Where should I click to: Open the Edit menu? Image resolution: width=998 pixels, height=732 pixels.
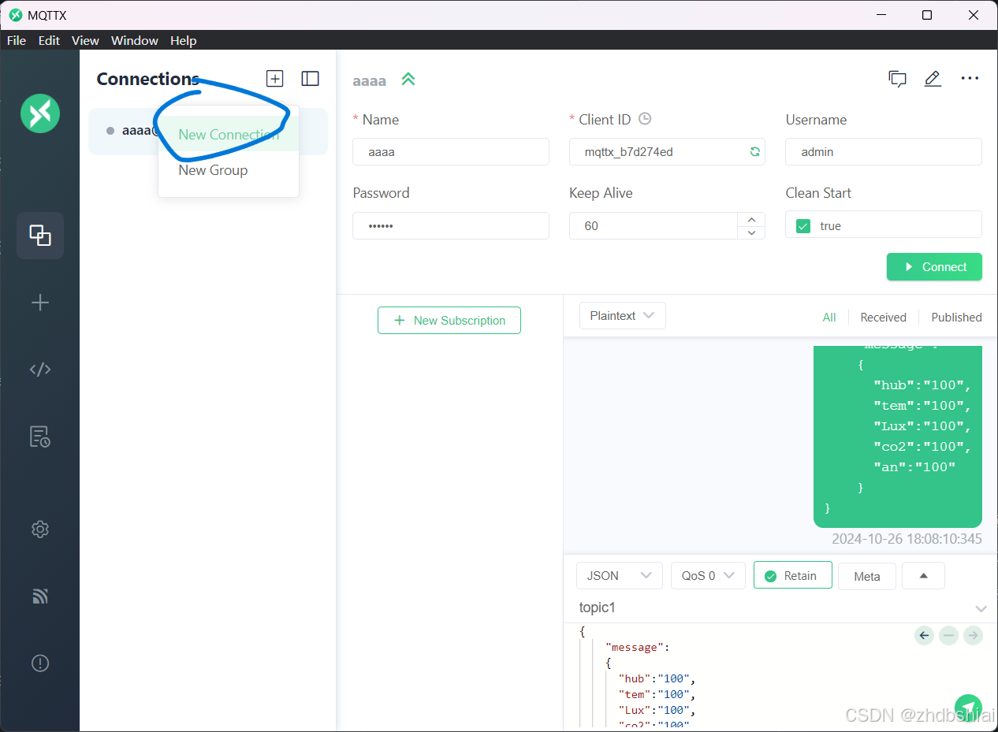click(49, 40)
